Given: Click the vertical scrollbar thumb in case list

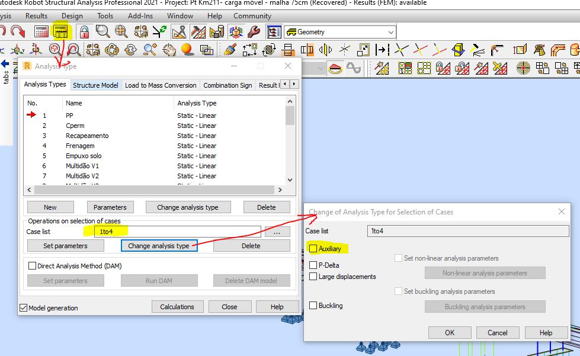Looking at the screenshot, I should click(290, 116).
